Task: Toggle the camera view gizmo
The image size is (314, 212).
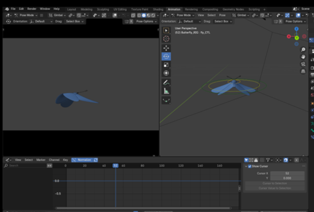Action: click(x=303, y=64)
